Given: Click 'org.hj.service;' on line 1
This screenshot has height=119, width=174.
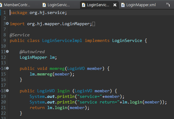Looking at the screenshot, I should [x=48, y=13].
